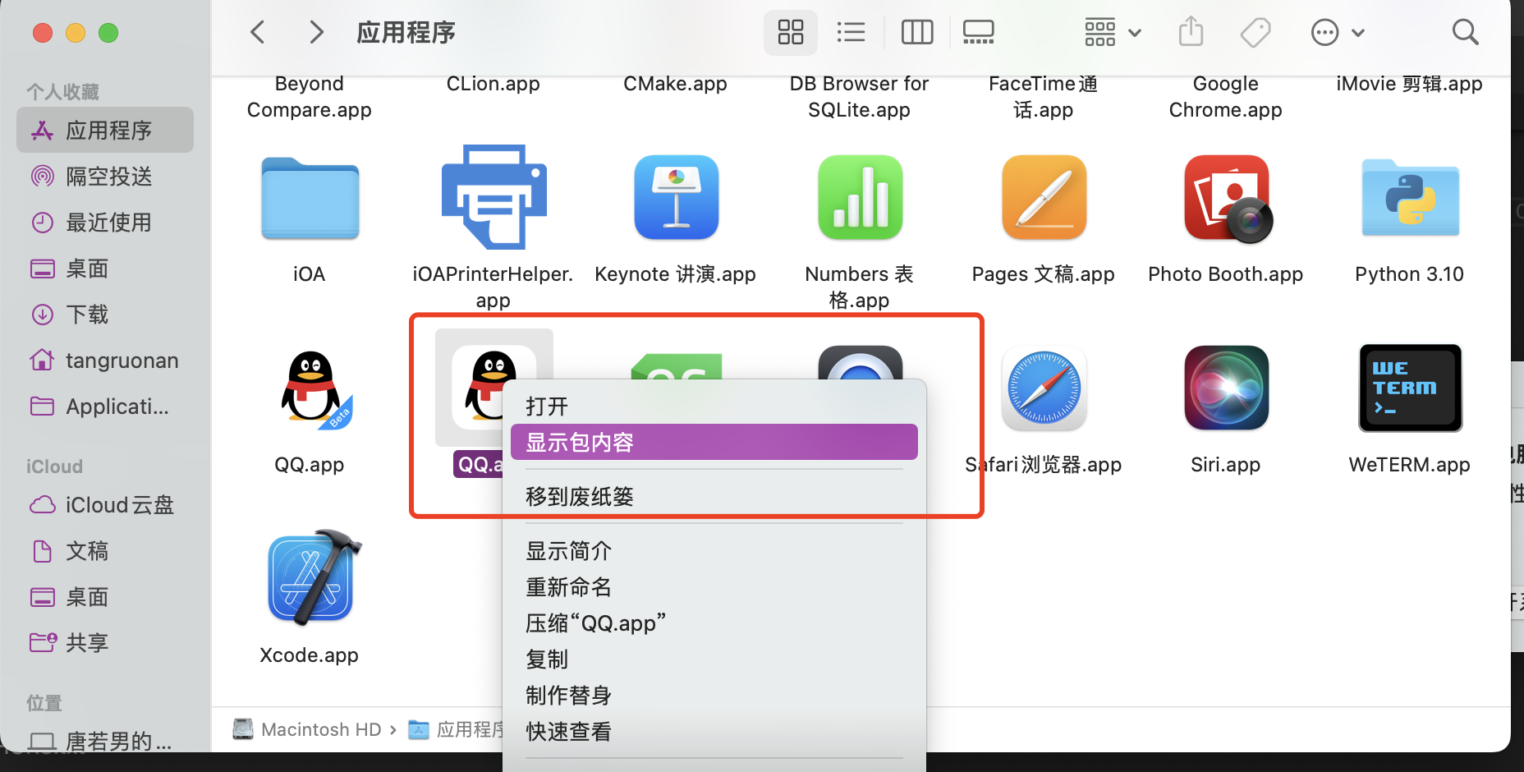Open 桌面 under 个人收藏

pyautogui.click(x=105, y=268)
